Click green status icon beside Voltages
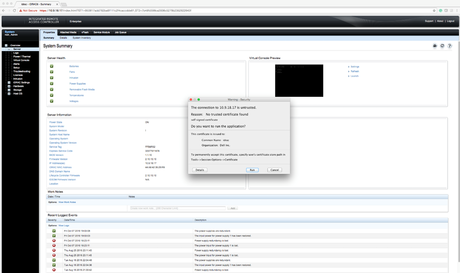 (x=52, y=101)
